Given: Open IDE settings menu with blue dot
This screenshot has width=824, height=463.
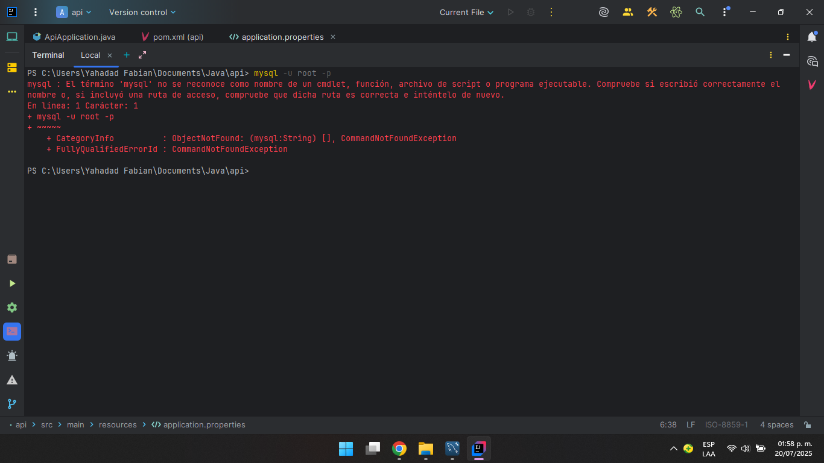Looking at the screenshot, I should [725, 12].
